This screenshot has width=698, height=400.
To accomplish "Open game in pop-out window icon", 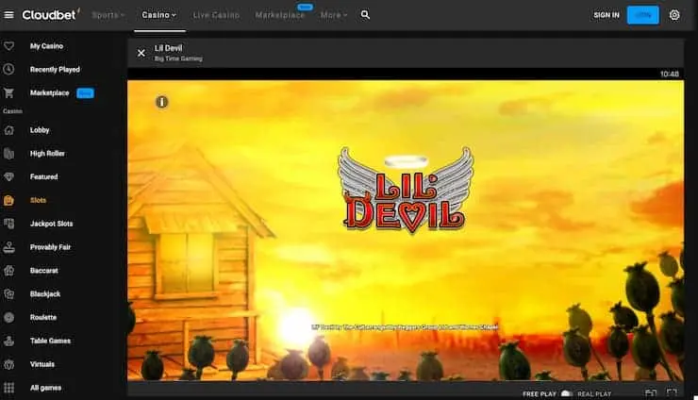I will [651, 392].
